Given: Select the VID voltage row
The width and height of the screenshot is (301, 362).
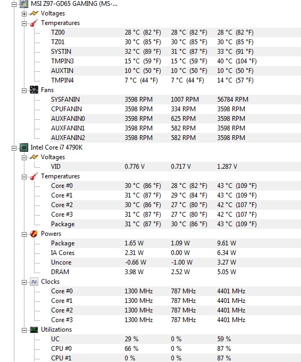Looking at the screenshot, I should 175,167.
